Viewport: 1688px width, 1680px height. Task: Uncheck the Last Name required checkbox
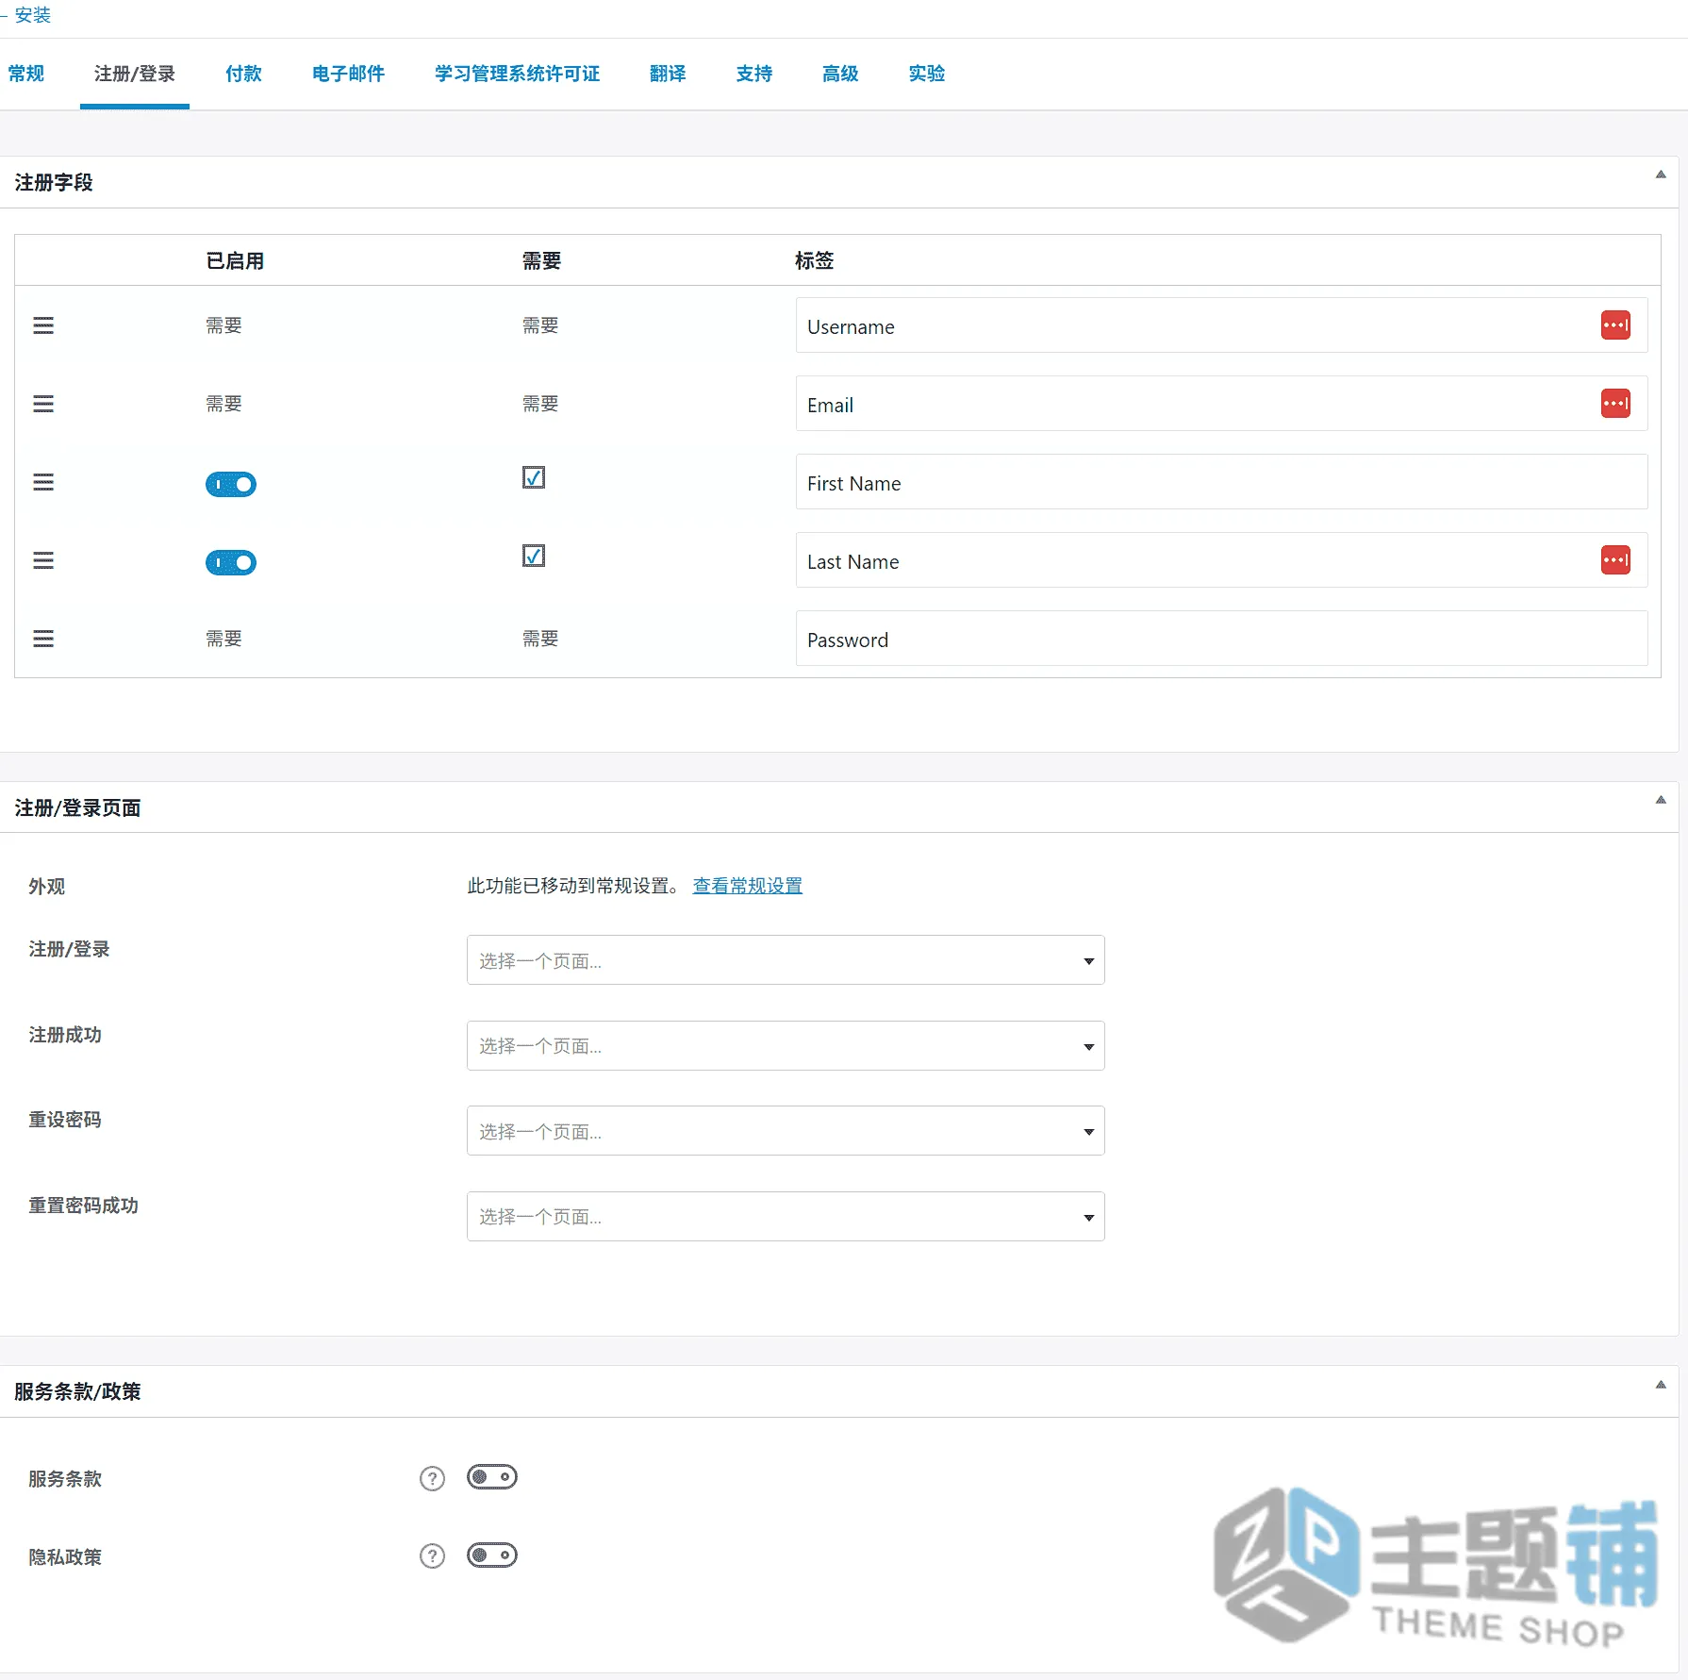[x=534, y=556]
